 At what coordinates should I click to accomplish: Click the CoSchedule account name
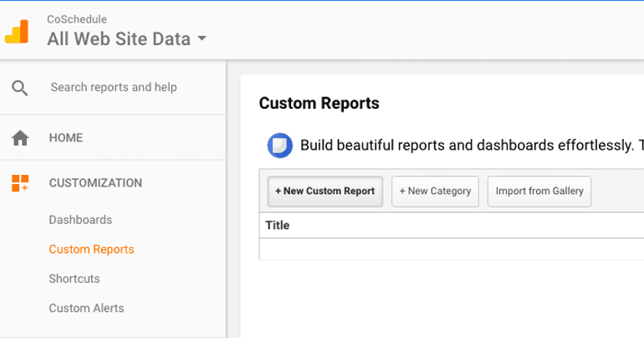77,19
